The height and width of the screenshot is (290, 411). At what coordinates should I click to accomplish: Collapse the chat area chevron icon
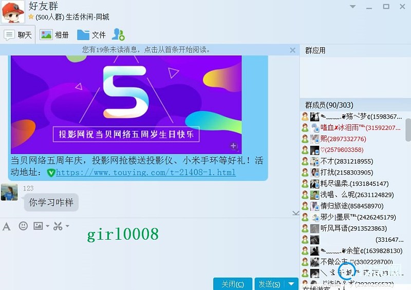[x=296, y=213]
